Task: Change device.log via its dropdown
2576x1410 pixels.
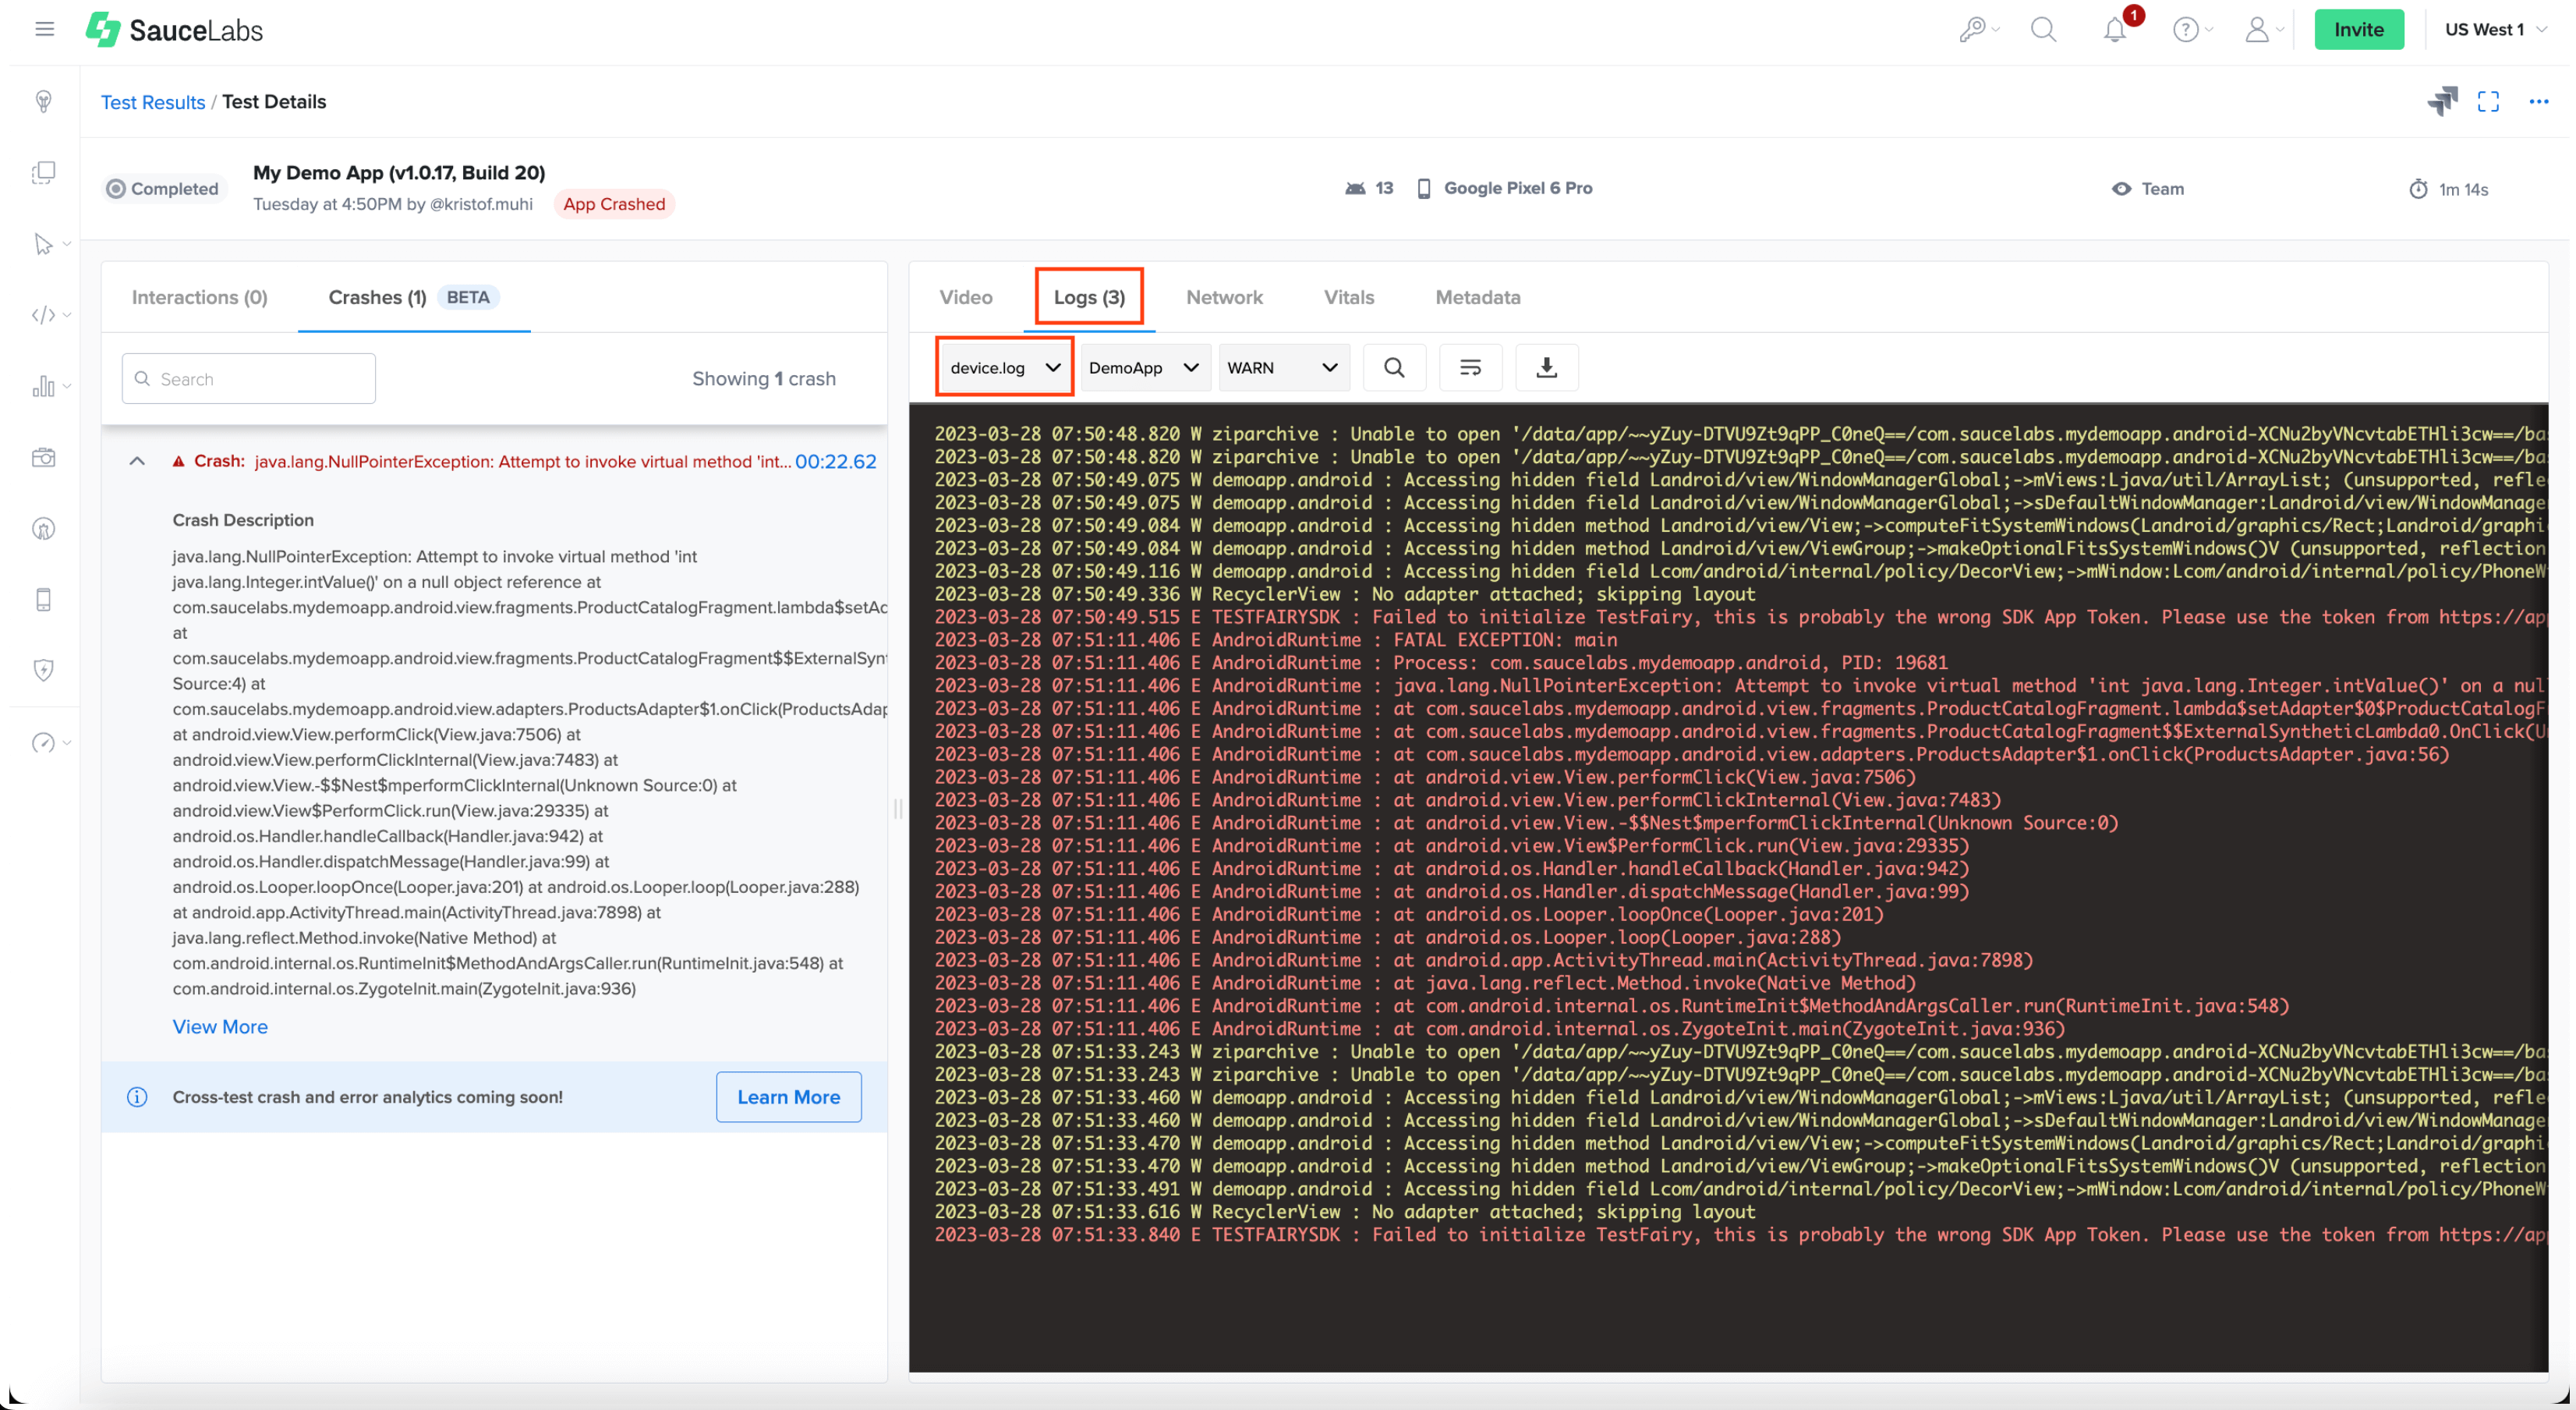Action: (1003, 367)
